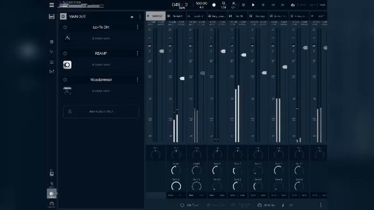Toggle power for the Woodpressor effect
Image resolution: width=374 pixels, height=210 pixels.
tap(65, 79)
